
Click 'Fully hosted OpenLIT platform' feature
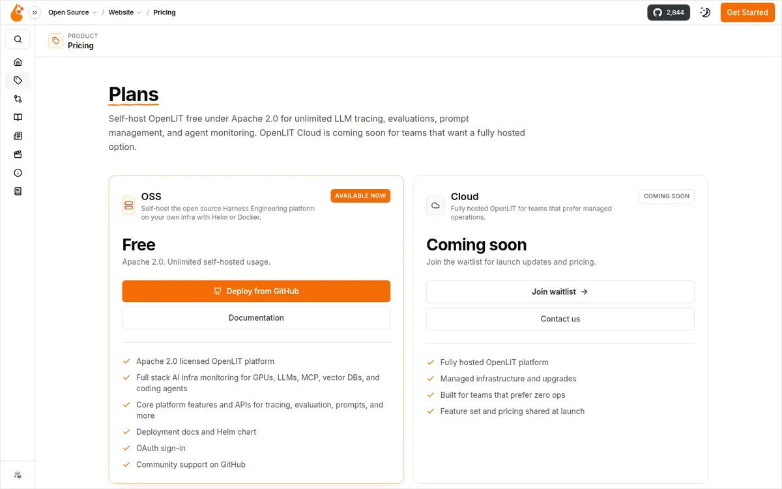pos(495,363)
